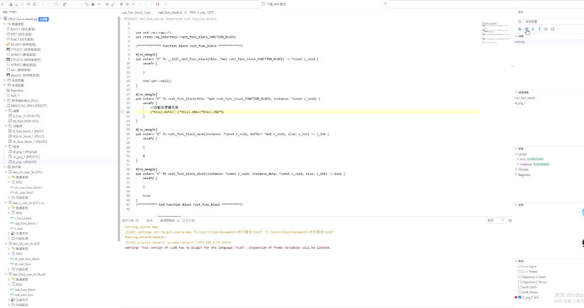Enable C++ Throw breakpoint checkbox

click(x=520, y=272)
